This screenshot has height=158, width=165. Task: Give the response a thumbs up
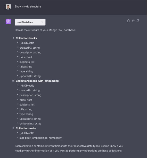[133, 21]
